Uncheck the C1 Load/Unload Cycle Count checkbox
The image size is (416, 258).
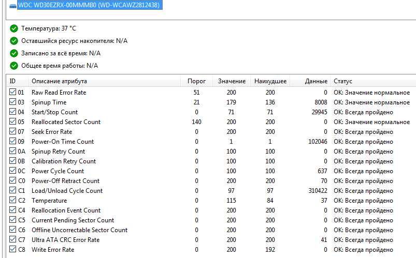point(12,190)
